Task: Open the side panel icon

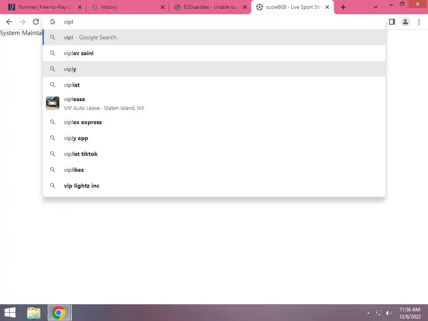Action: click(x=392, y=22)
